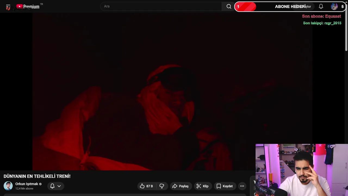Click the magnifier search button
The height and width of the screenshot is (196, 348).
point(229,6)
